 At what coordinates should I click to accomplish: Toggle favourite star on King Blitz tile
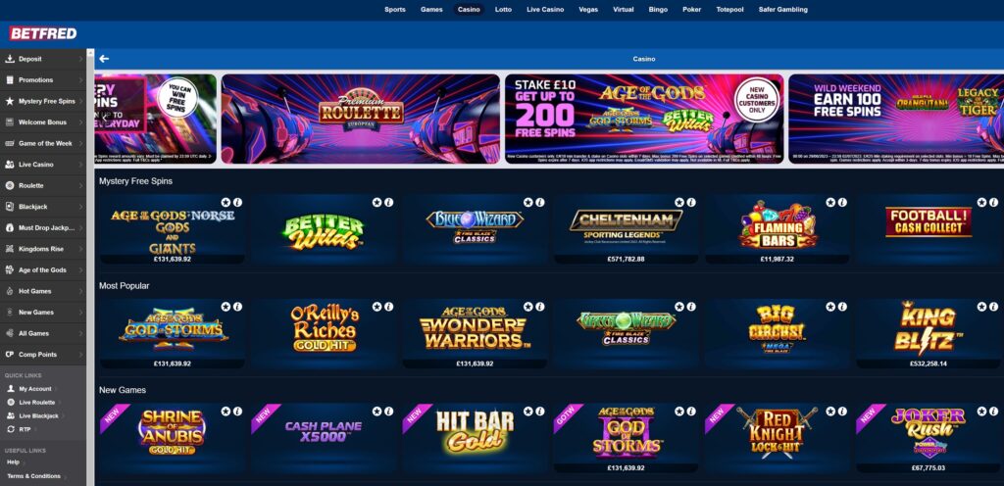pos(982,307)
